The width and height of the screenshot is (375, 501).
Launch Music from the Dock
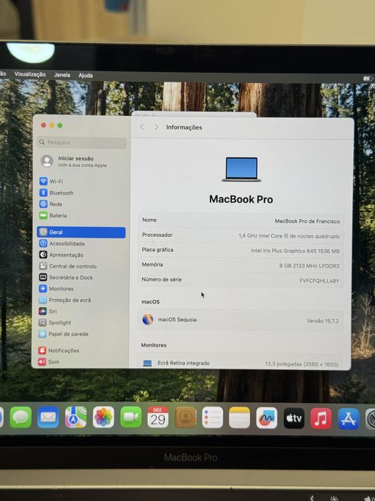(321, 418)
